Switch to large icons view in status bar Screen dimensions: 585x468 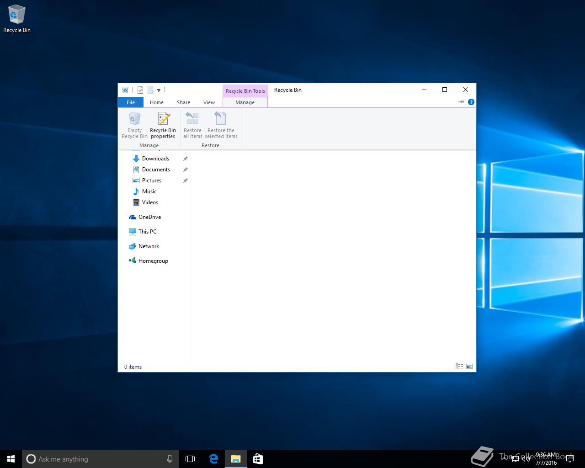coord(469,367)
